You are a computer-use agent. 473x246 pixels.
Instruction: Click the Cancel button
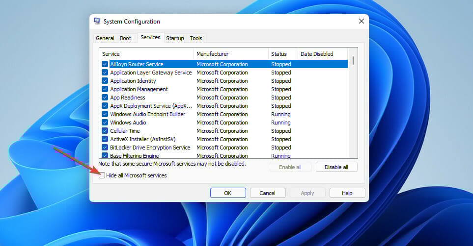click(267, 193)
